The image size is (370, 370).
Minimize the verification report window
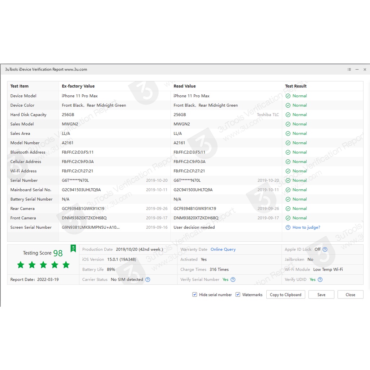point(357,69)
